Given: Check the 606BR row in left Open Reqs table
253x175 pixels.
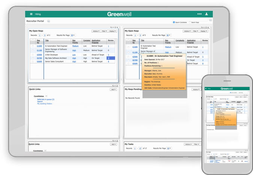Looking at the screenshot, I should click(33, 62).
